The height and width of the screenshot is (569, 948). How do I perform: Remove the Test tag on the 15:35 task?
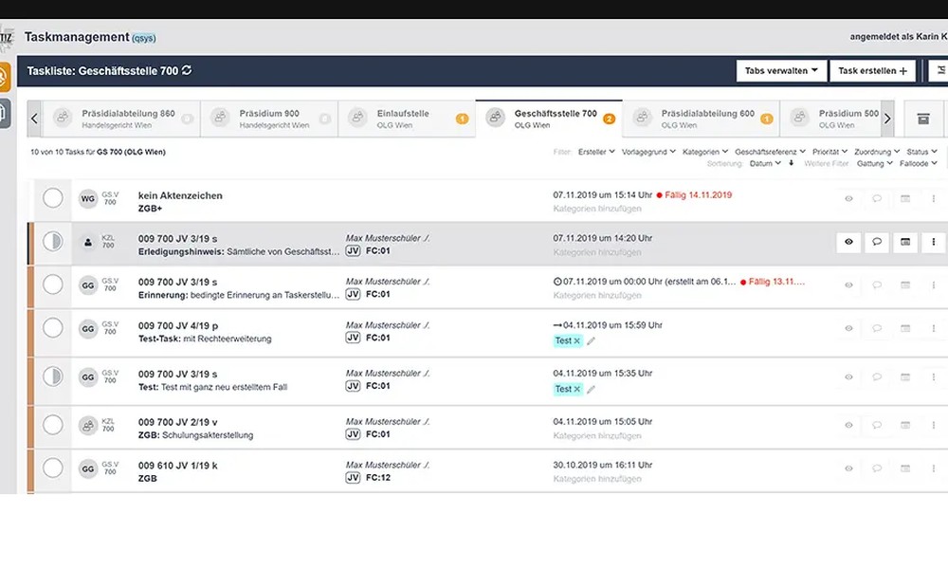pyautogui.click(x=576, y=389)
